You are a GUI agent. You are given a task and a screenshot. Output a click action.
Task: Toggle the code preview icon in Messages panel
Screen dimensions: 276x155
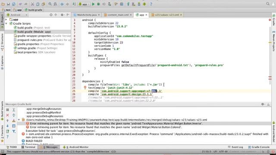[14, 126]
